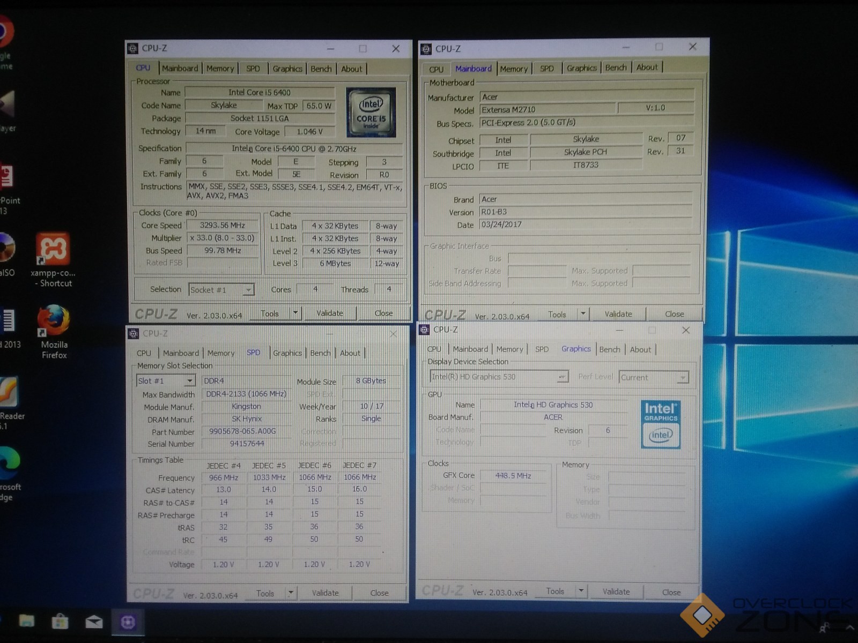Screen dimensions: 858x643
Task: Open the Microsoft Edge desktop icon
Action: pyautogui.click(x=9, y=473)
